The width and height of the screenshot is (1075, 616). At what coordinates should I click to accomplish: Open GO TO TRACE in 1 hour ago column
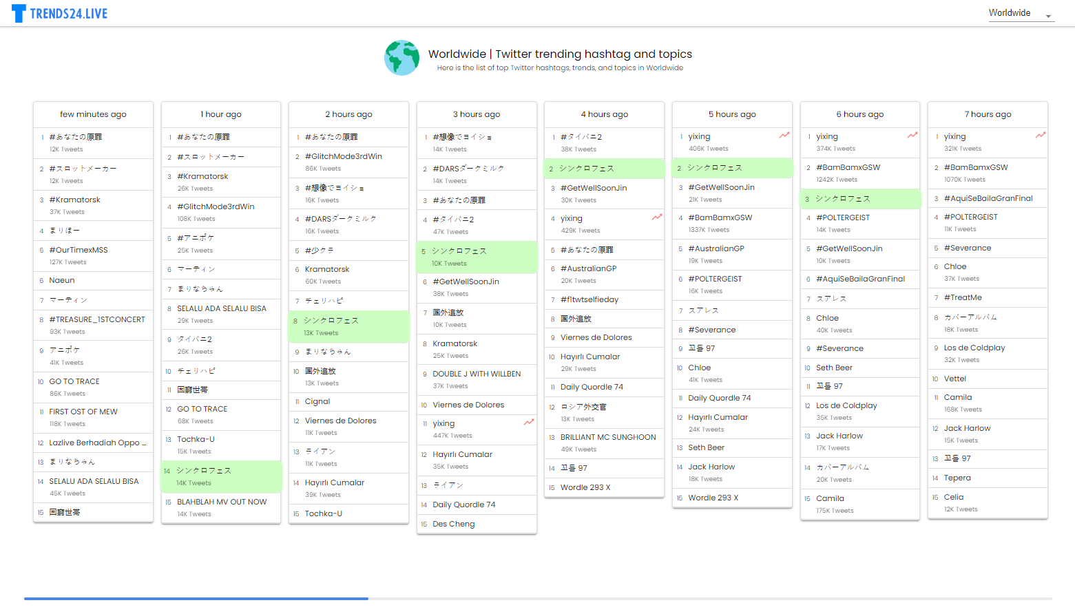point(202,409)
